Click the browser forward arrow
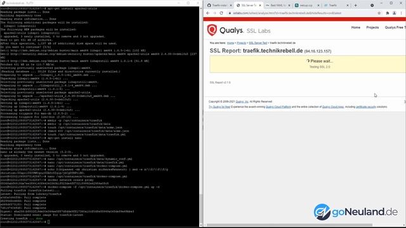The width and height of the screenshot is (406, 228). tap(214, 13)
